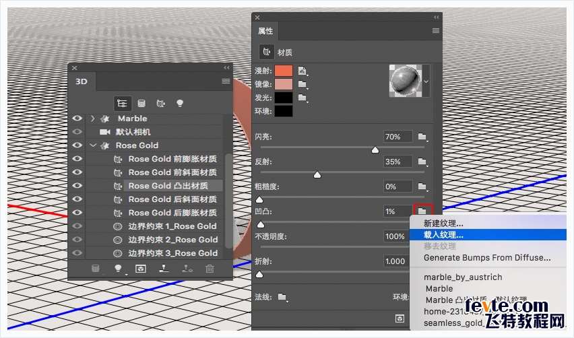This screenshot has width=574, height=338.
Task: Switch to the 3D panel tab
Action: [x=82, y=81]
